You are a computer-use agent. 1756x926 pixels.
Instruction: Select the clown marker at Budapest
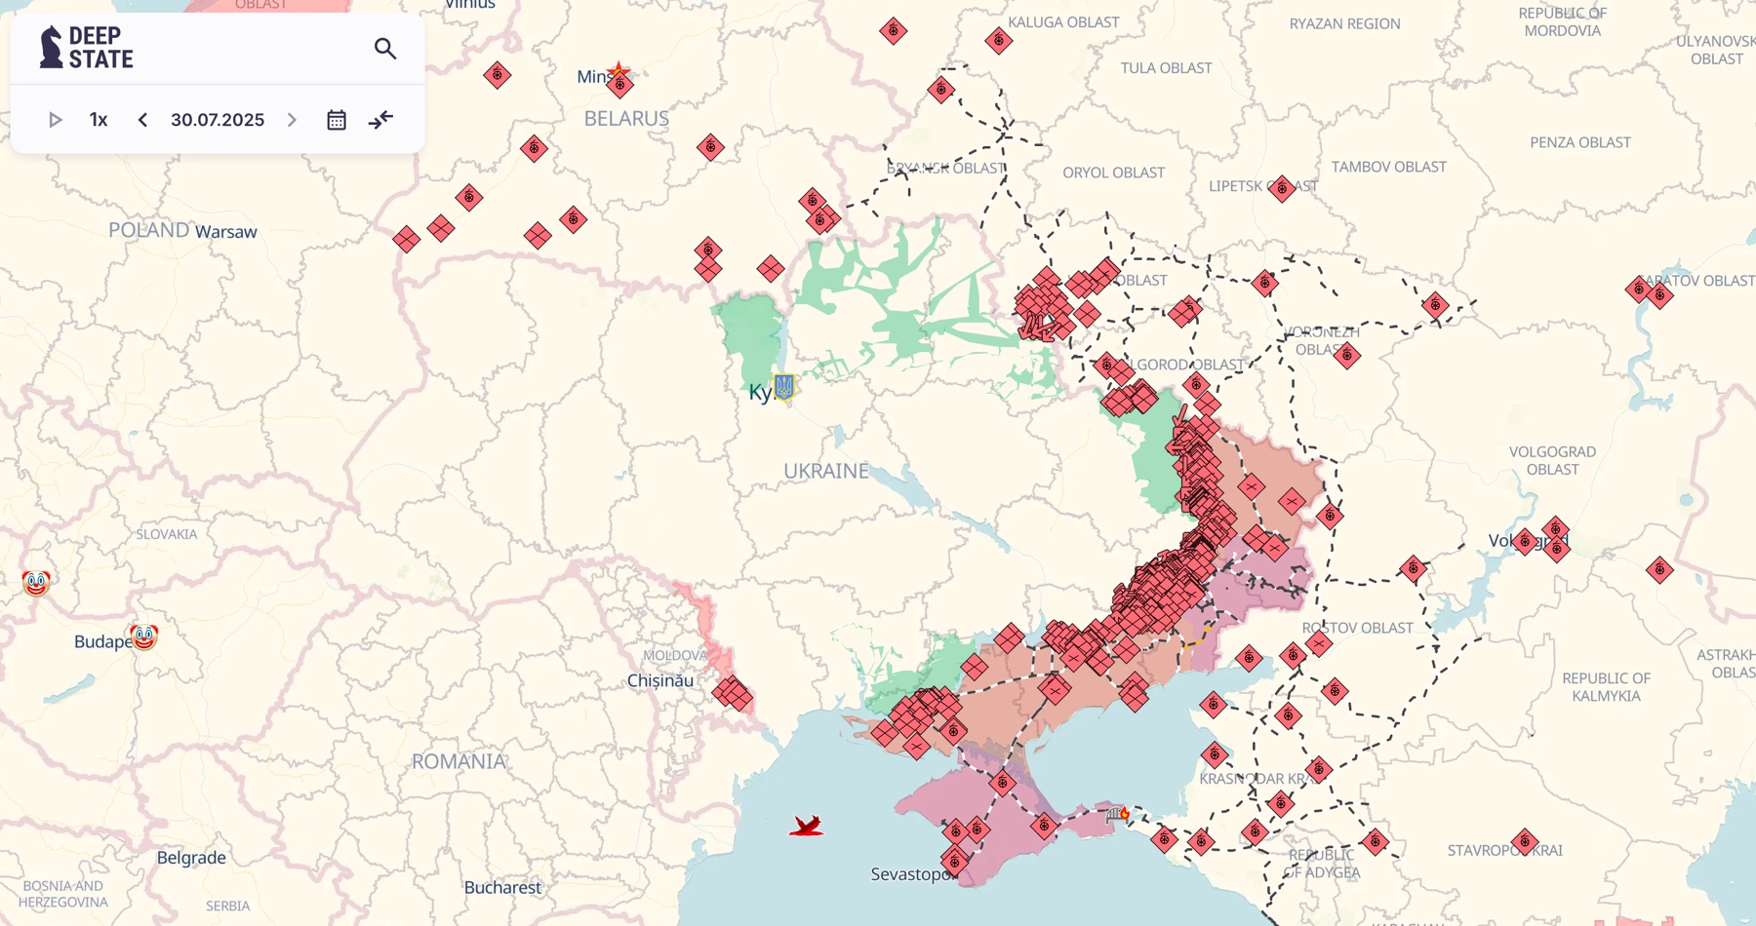144,637
